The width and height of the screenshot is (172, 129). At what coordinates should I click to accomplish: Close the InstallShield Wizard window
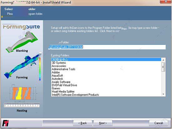[166, 2]
